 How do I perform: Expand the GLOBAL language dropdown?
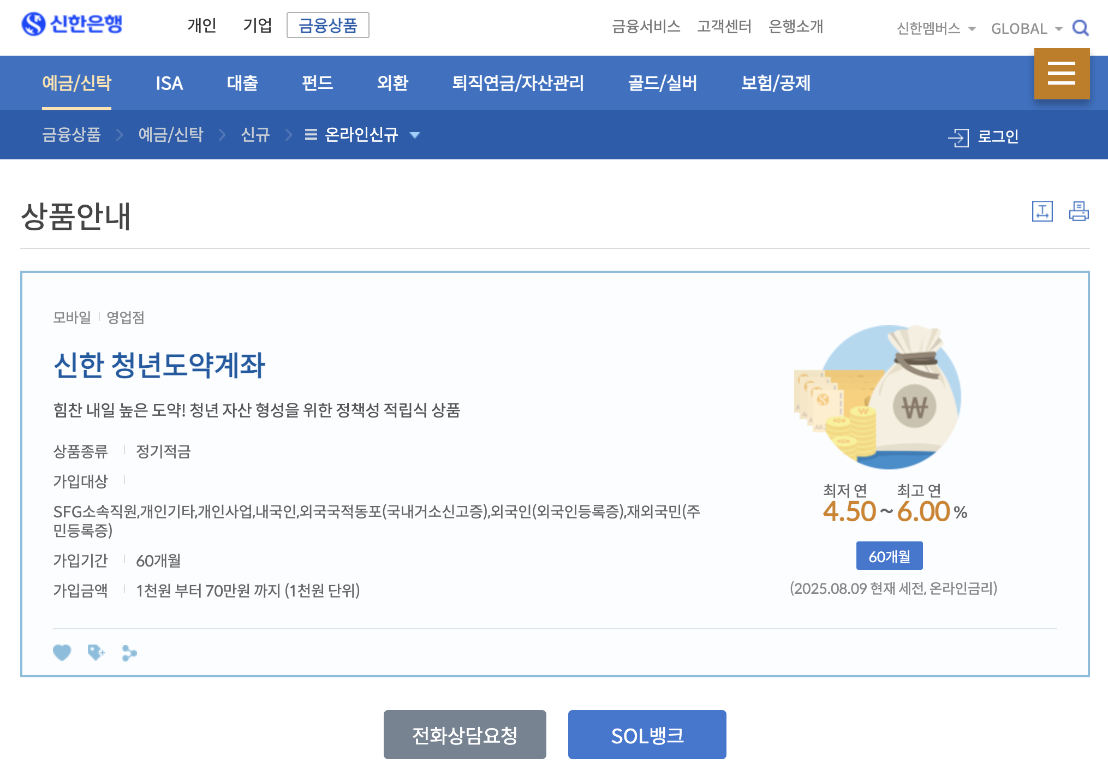click(1026, 28)
